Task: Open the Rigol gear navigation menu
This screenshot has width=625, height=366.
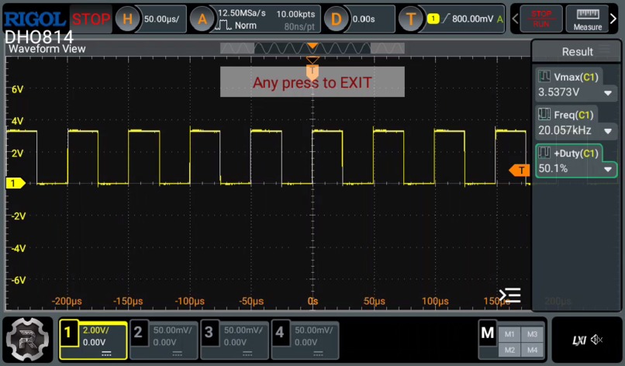Action: pos(27,340)
